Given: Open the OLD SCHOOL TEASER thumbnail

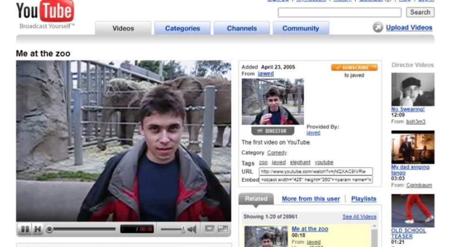Looking at the screenshot, I should coord(413,210).
